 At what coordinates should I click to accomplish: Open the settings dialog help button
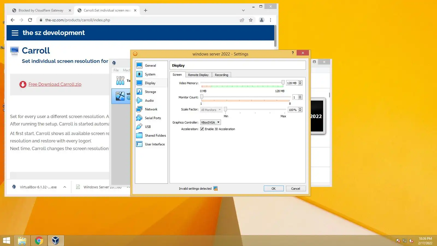[293, 53]
